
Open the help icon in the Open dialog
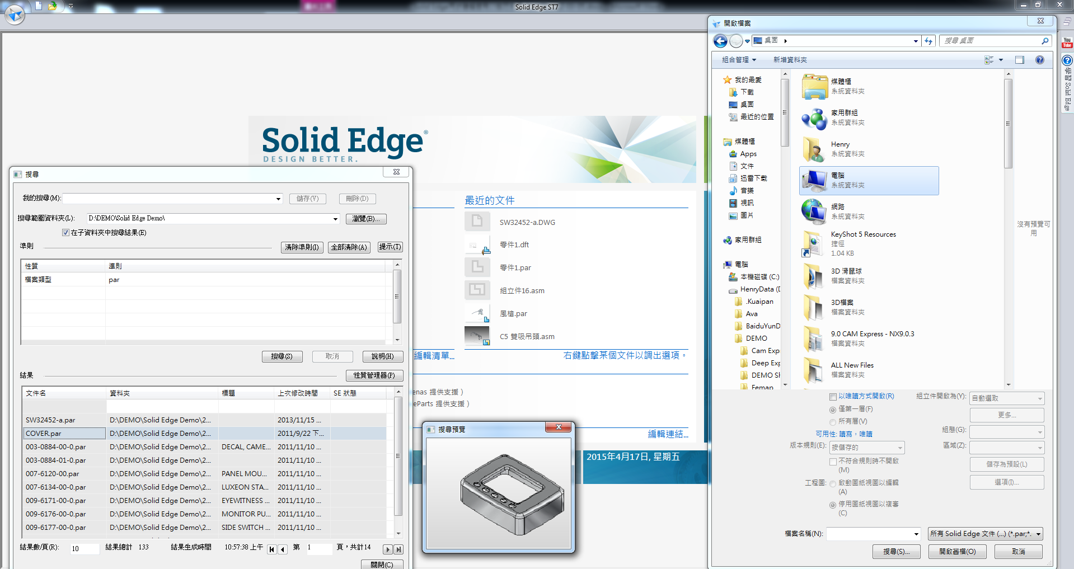[x=1039, y=60]
